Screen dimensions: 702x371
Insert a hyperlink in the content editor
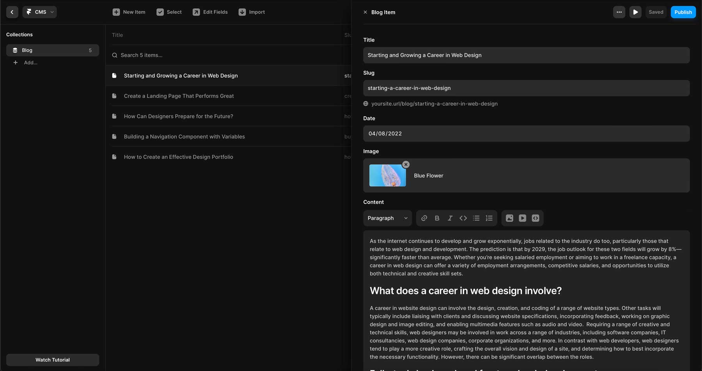[x=424, y=218]
